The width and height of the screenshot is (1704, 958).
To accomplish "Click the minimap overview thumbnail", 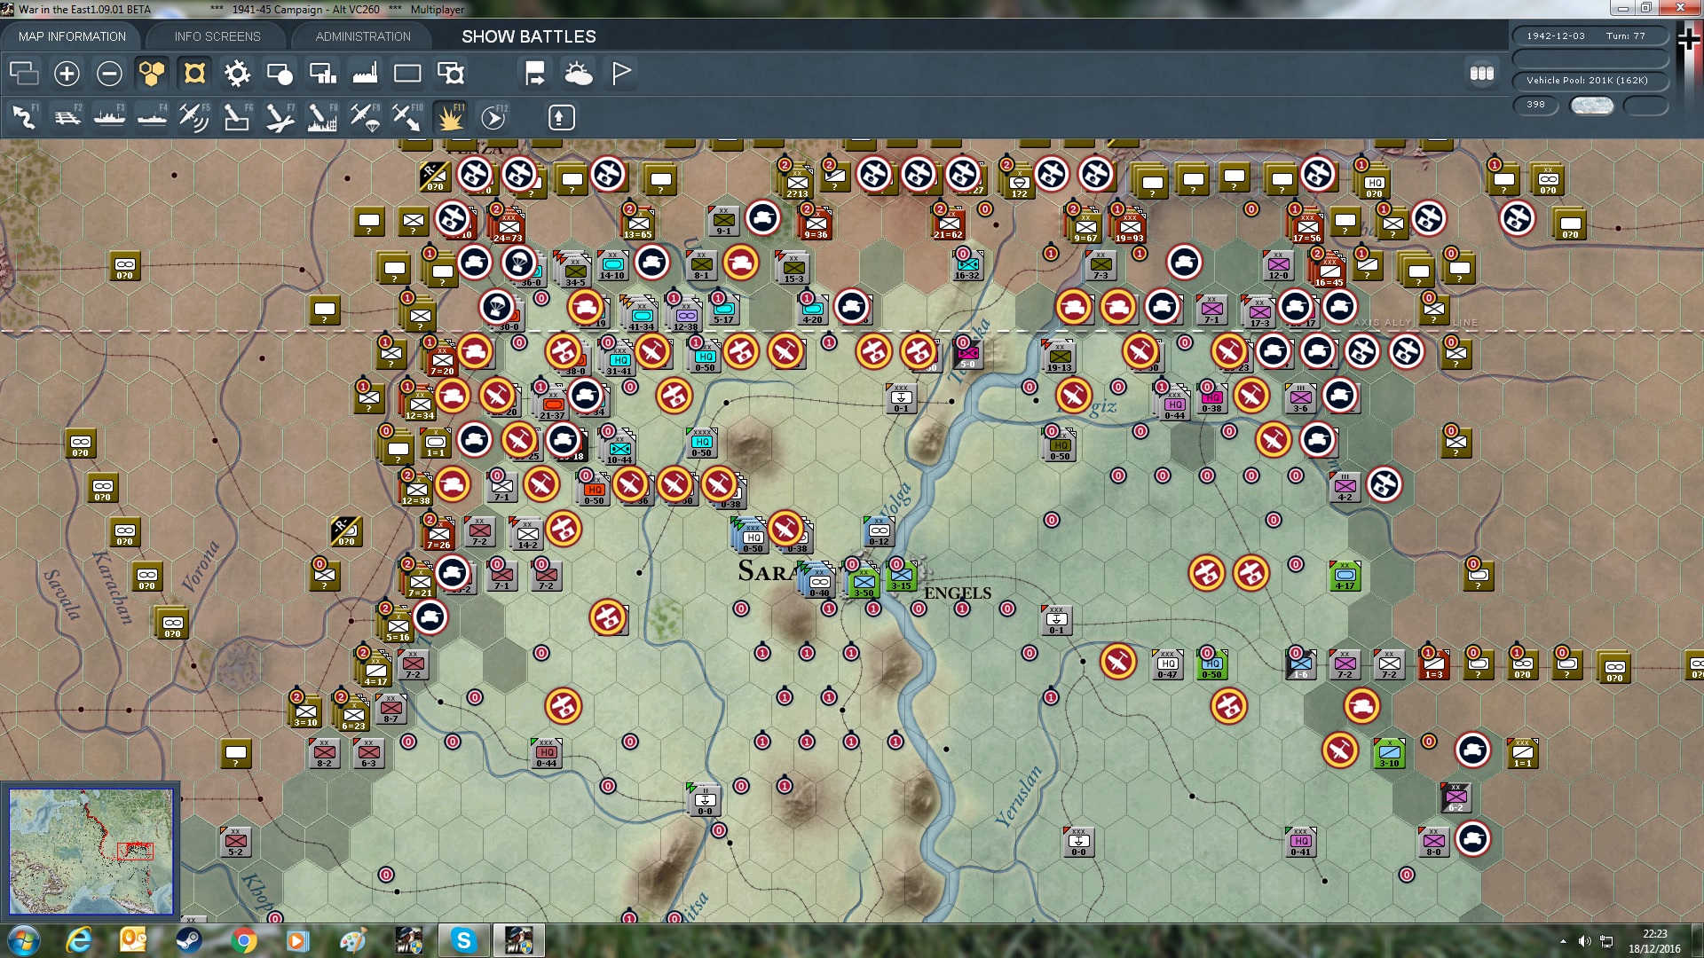I will pyautogui.click(x=91, y=852).
